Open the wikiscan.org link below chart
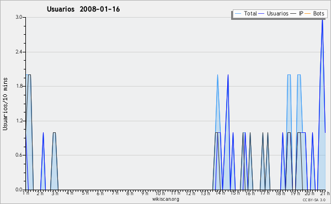Viewport: 331px width, 204px height. tap(165, 199)
